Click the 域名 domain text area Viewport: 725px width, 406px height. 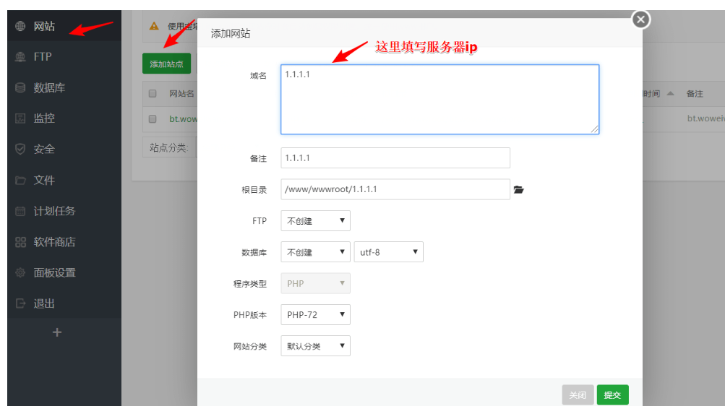click(x=439, y=99)
